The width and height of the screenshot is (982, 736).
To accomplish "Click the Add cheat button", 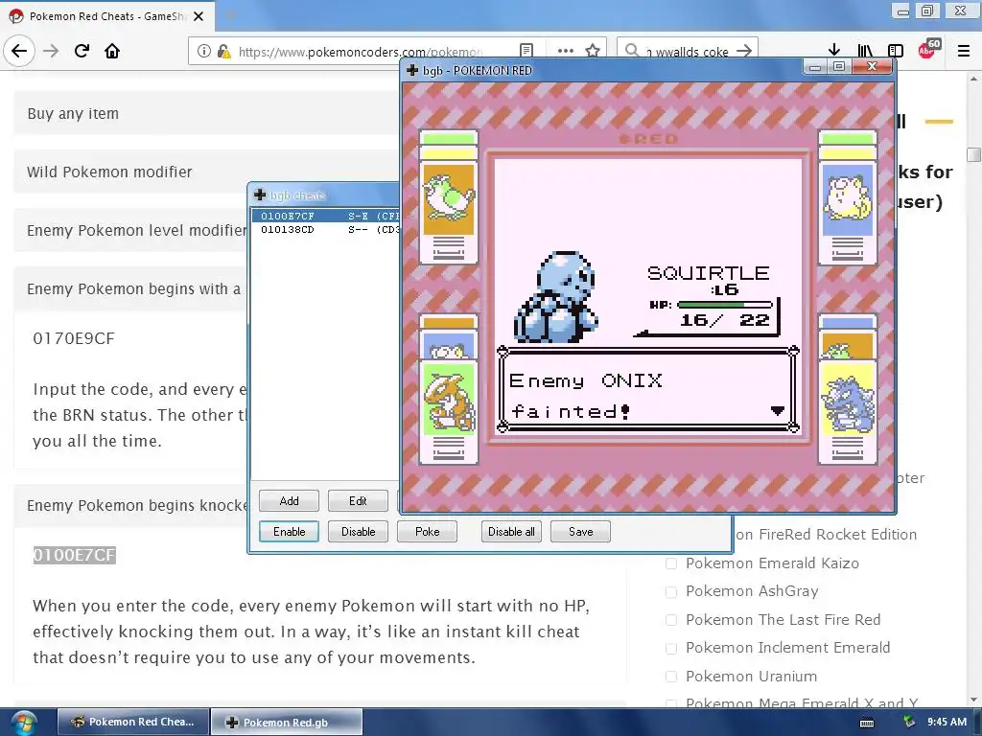I will coord(289,500).
